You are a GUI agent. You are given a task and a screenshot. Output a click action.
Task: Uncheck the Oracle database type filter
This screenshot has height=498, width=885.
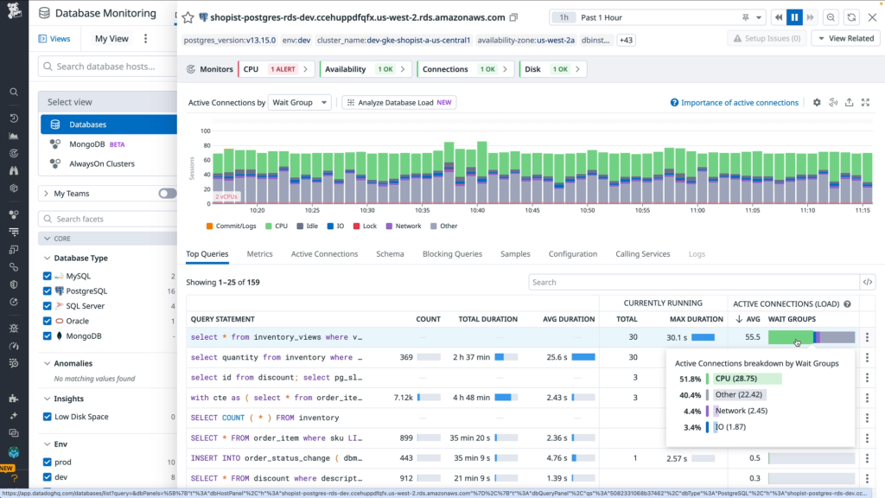pyautogui.click(x=48, y=319)
